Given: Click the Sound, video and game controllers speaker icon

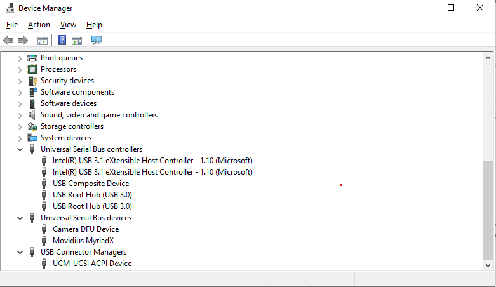Looking at the screenshot, I should tap(32, 115).
